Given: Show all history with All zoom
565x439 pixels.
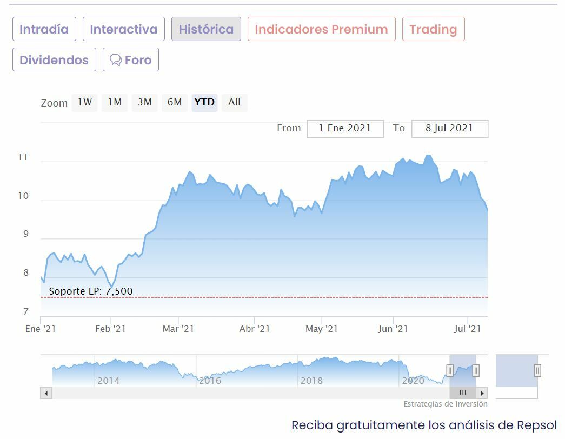Looking at the screenshot, I should (234, 102).
